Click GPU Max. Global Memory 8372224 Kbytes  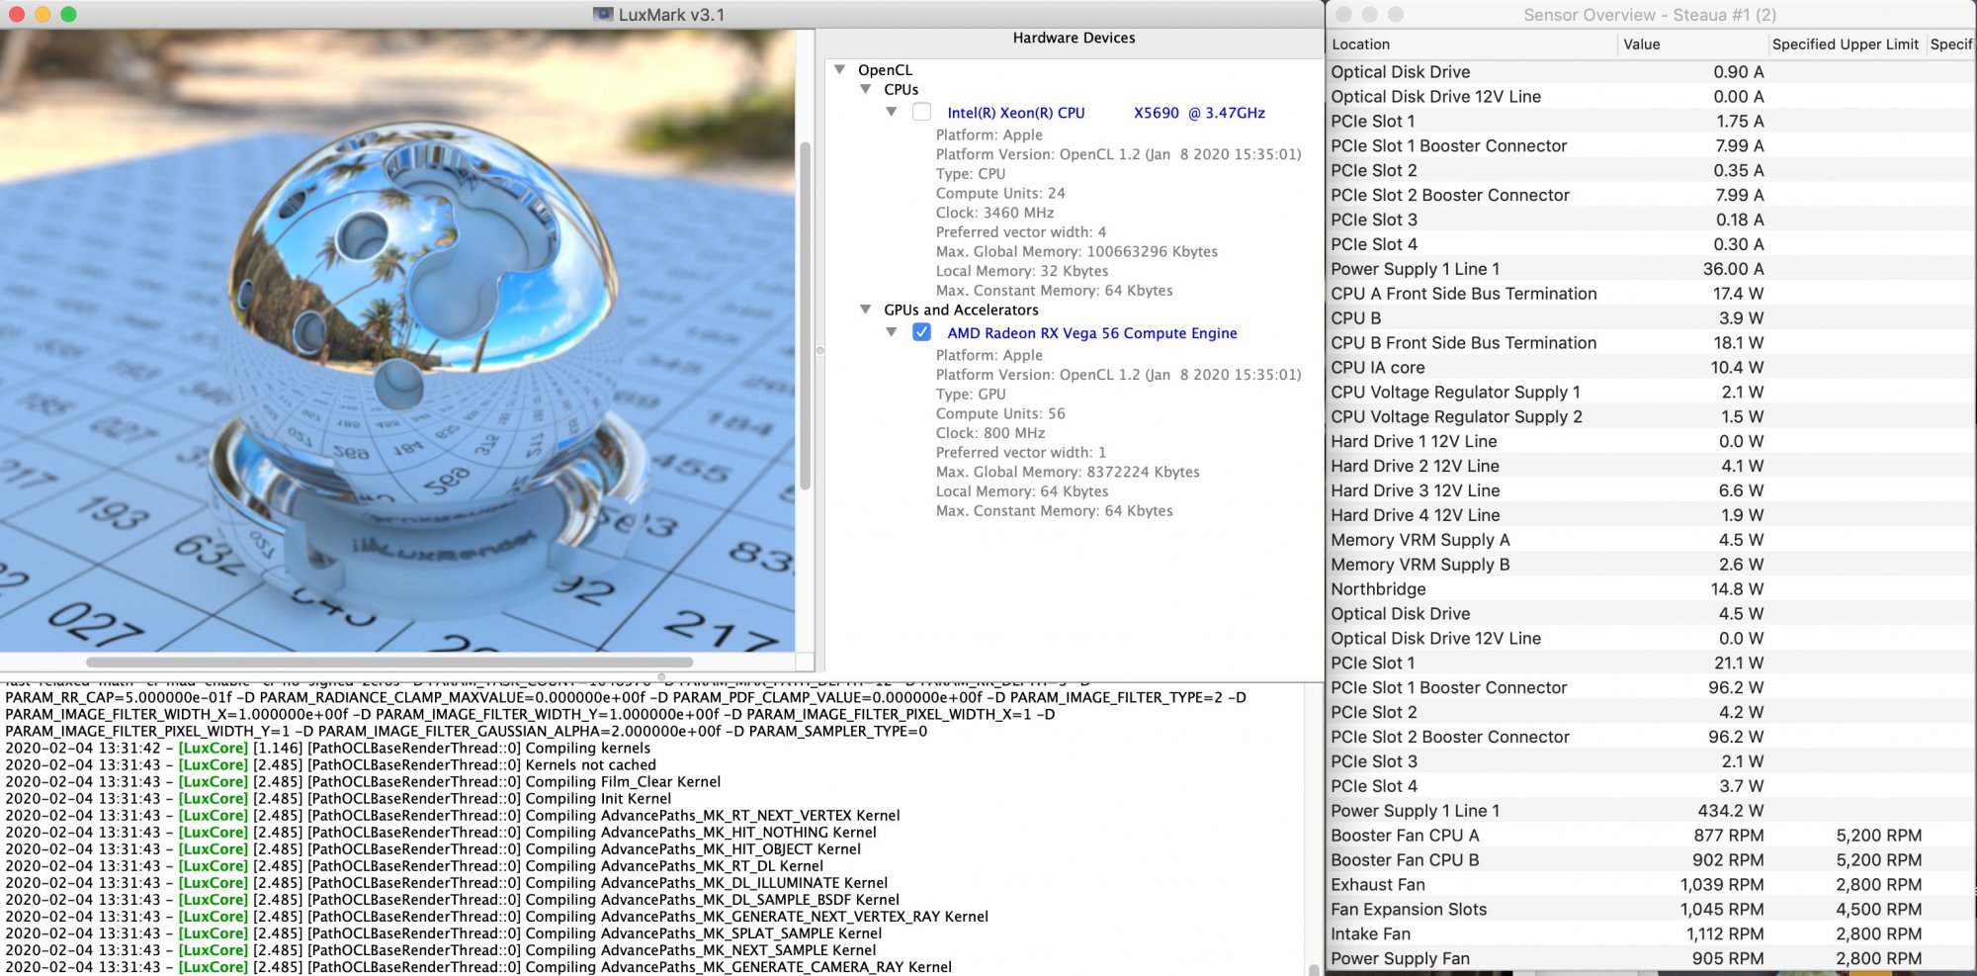pos(1068,472)
